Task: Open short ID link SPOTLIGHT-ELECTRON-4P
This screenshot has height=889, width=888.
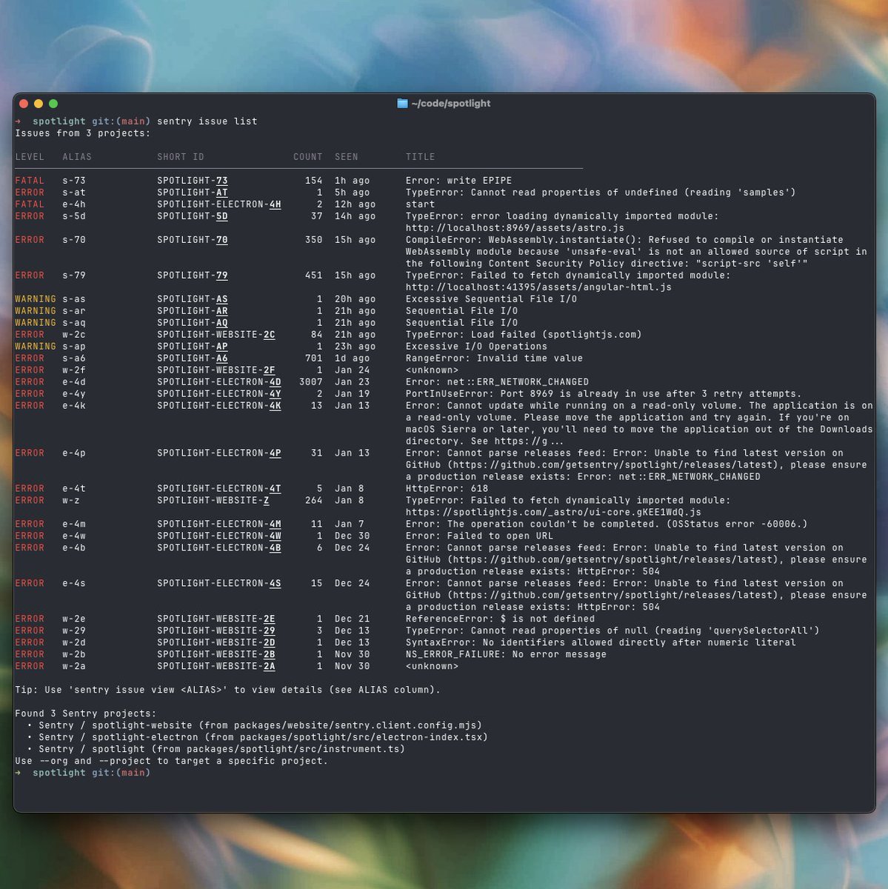Action: (219, 453)
